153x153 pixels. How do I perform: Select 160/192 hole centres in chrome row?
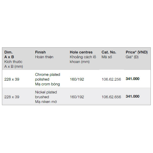[77, 79]
